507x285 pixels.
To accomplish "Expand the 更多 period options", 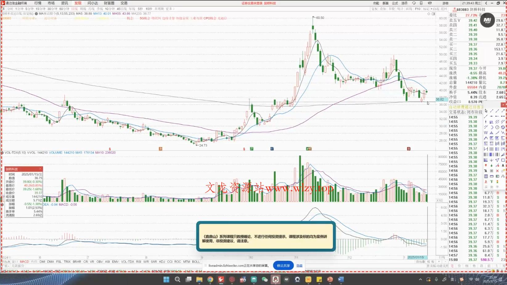I will click(169, 9).
